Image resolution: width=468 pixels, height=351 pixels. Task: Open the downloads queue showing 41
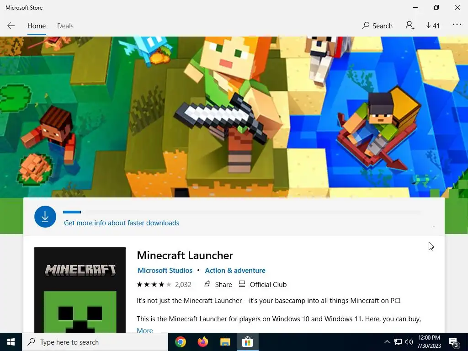point(432,26)
